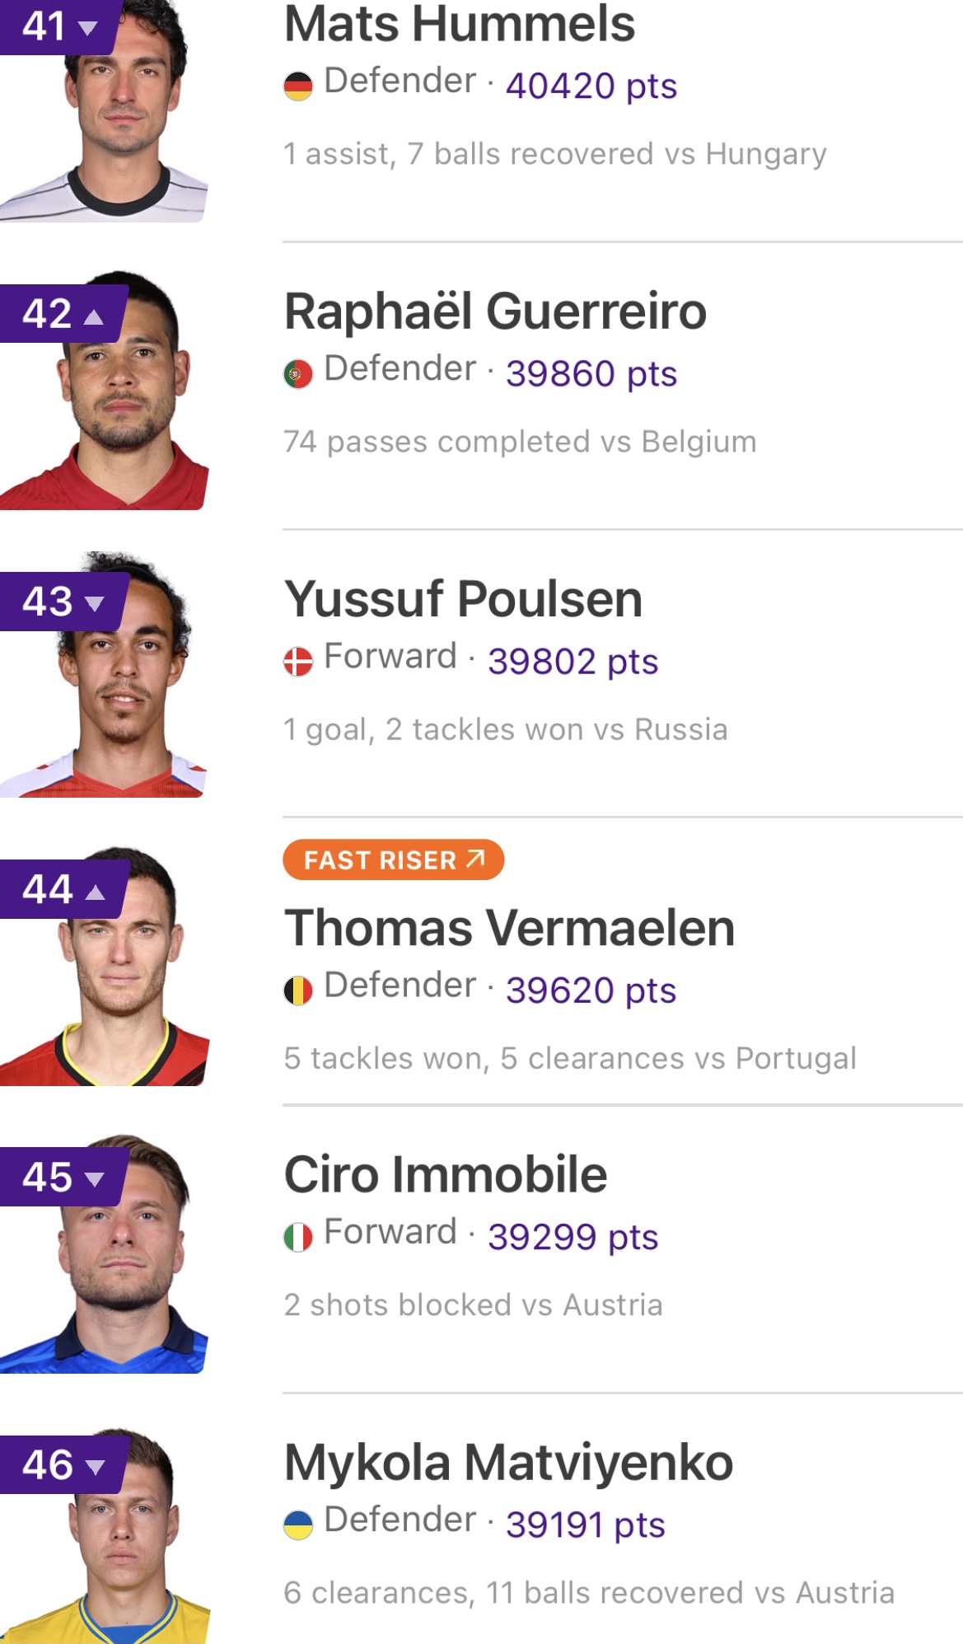
Task: Click Matviyenko's 39191 pts score
Action: (585, 1525)
